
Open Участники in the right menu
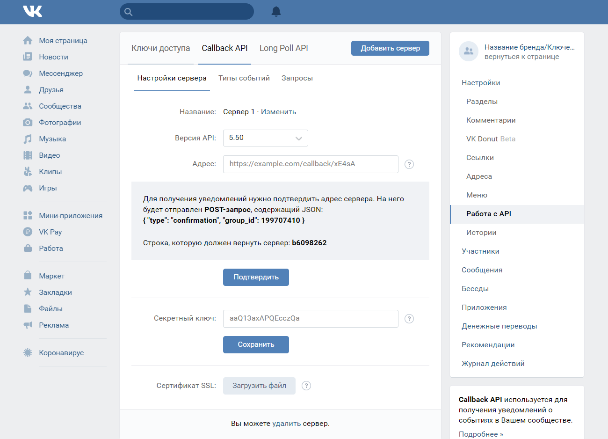(517, 251)
